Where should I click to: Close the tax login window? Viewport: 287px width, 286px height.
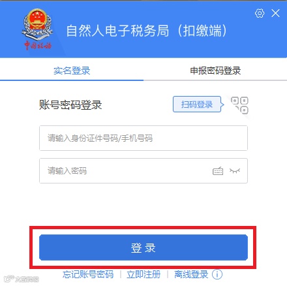(275, 13)
